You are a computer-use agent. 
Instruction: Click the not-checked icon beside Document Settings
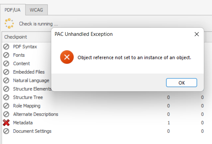6,131
